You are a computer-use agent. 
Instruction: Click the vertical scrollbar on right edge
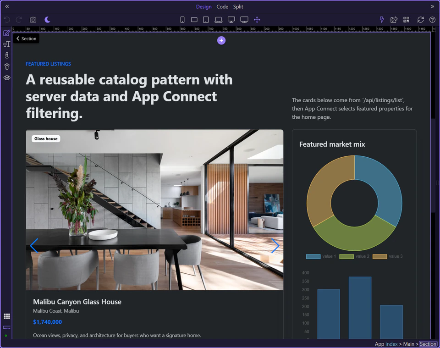click(x=433, y=166)
